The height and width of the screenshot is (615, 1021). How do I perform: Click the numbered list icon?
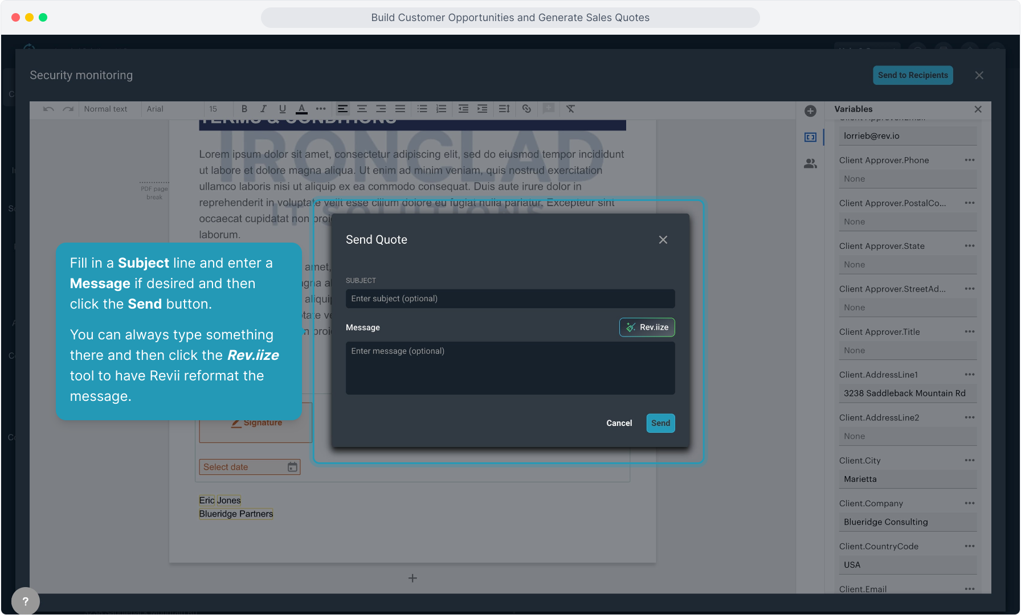(x=441, y=109)
